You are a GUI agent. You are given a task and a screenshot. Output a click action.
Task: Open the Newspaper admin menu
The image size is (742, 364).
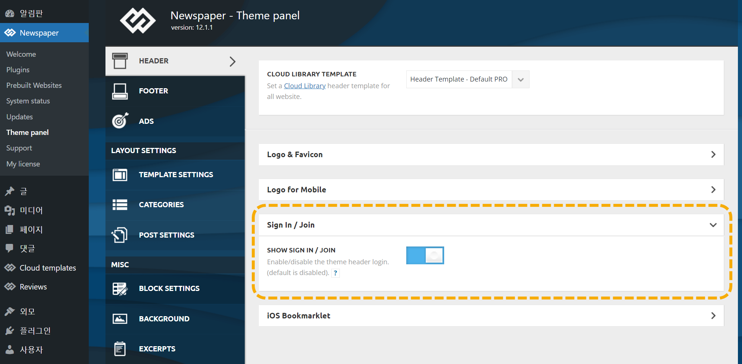(x=44, y=33)
